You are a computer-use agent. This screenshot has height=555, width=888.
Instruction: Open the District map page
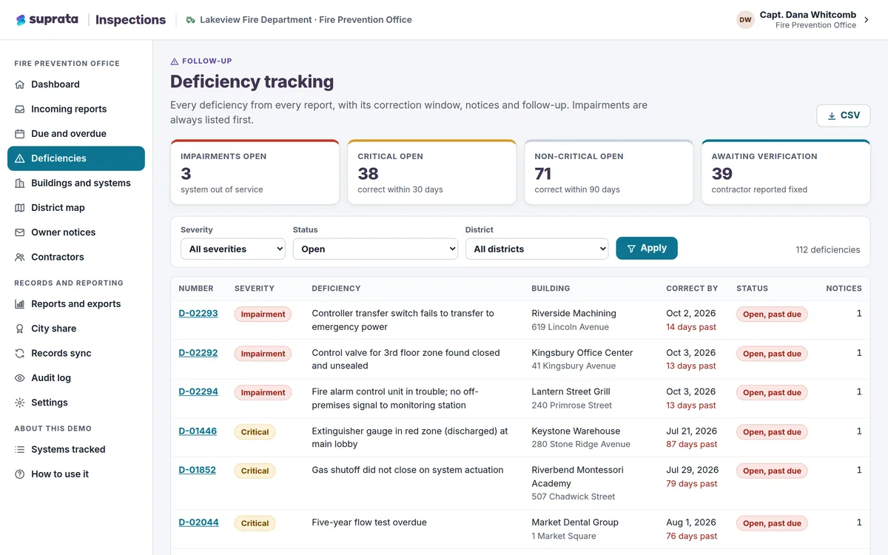76,208
